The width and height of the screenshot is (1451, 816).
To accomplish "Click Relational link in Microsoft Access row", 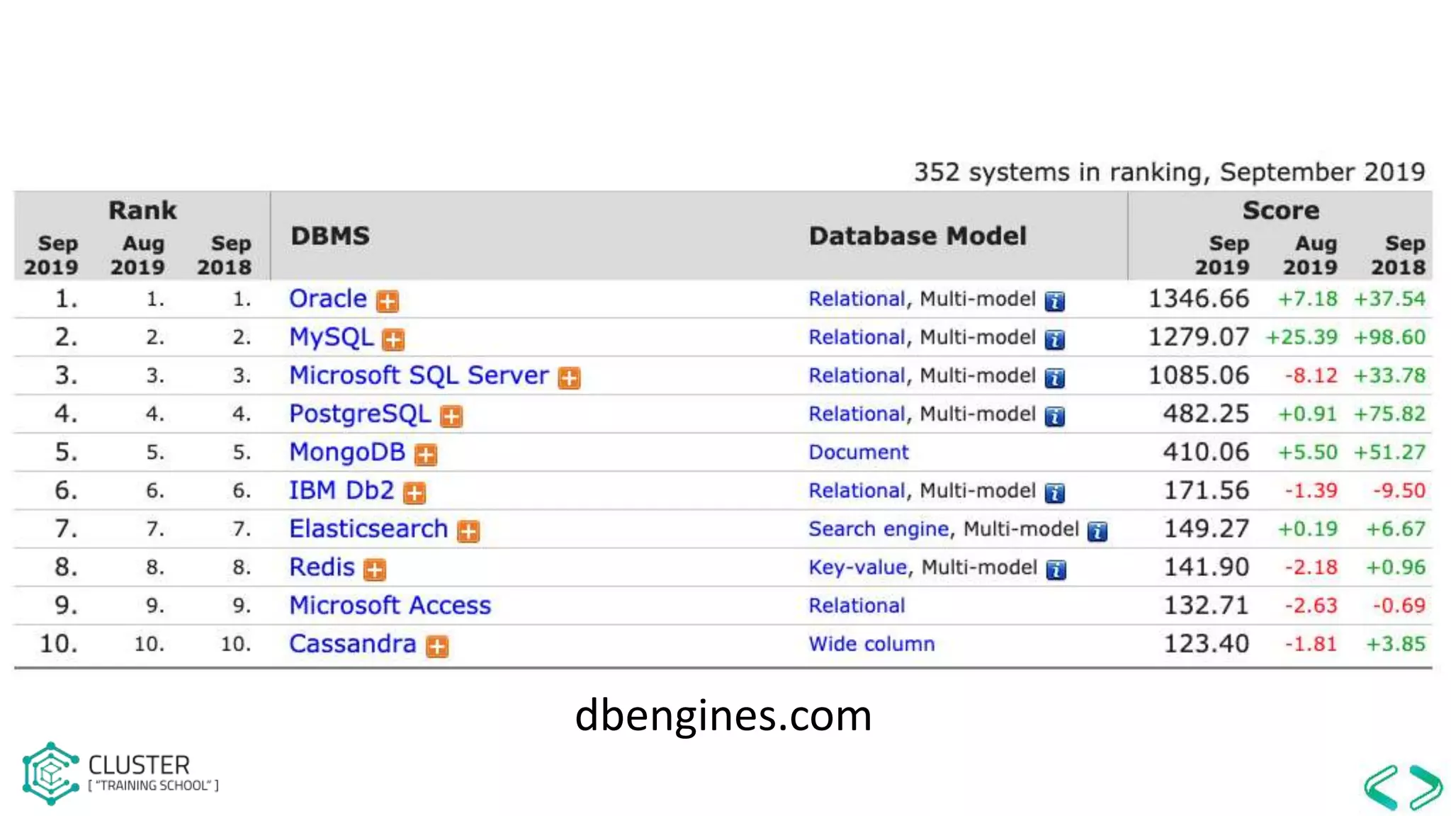I will pos(857,606).
